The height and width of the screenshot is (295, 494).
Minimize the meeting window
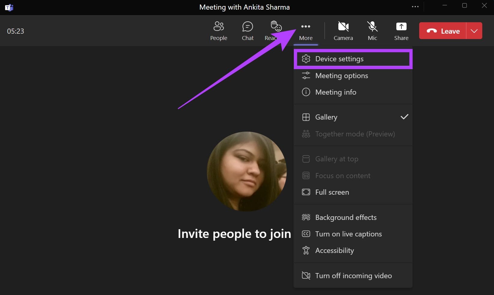pos(445,5)
